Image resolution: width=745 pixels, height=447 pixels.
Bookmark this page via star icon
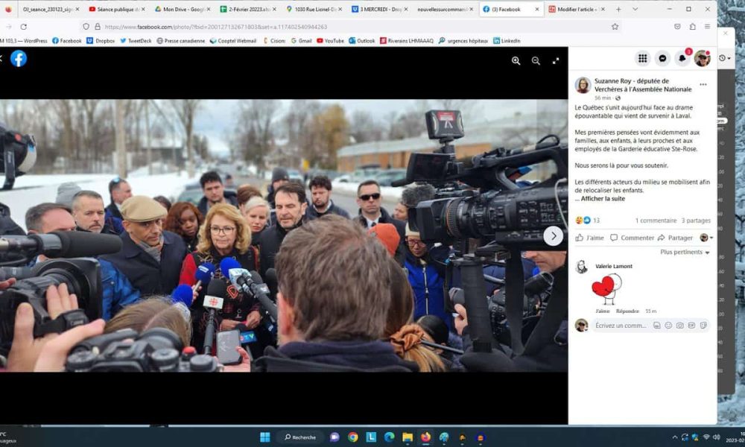[614, 25]
